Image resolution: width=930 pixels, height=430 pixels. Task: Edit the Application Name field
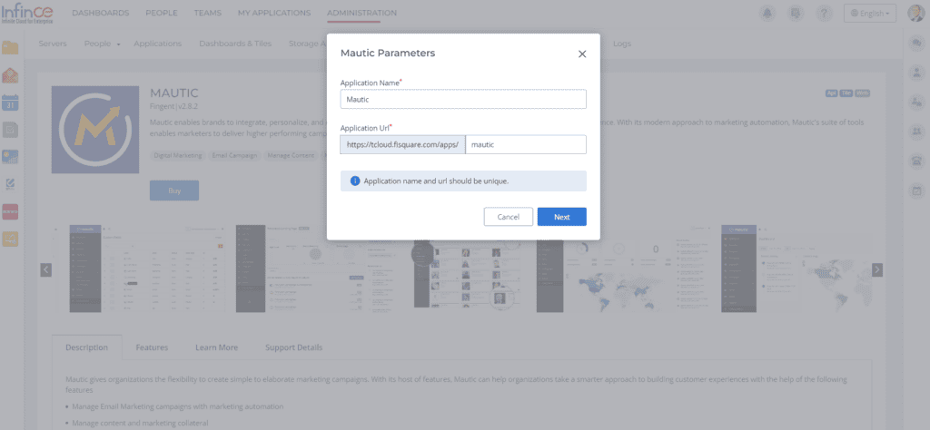(463, 99)
